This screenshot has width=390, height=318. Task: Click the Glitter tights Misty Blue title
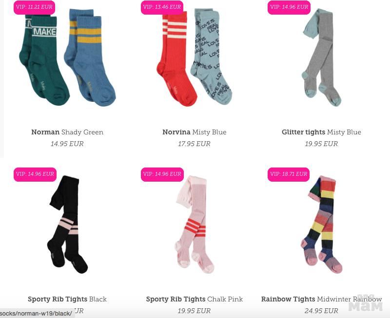pos(321,132)
